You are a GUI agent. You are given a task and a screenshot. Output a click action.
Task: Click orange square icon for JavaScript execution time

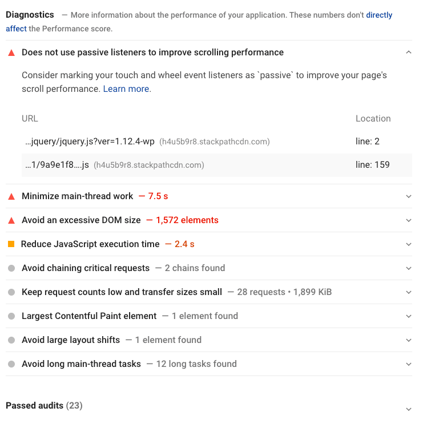(x=11, y=244)
